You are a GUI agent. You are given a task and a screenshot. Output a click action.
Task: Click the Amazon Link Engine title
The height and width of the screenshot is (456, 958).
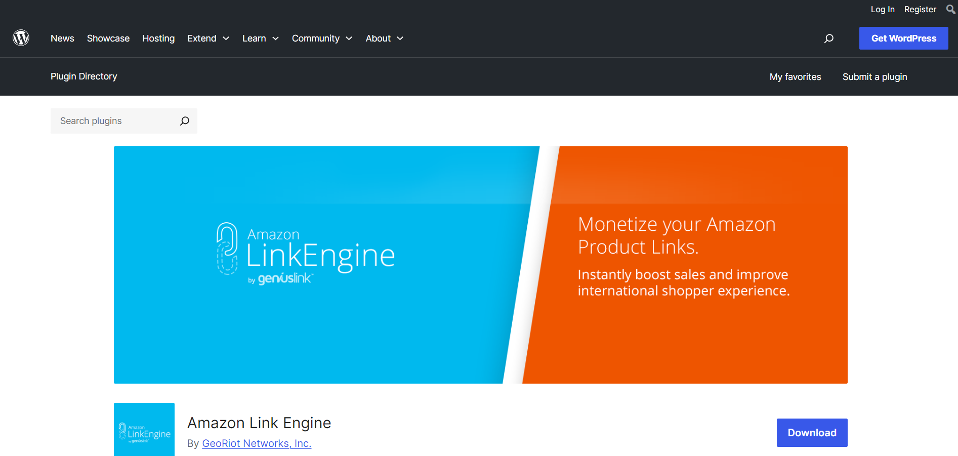(259, 423)
